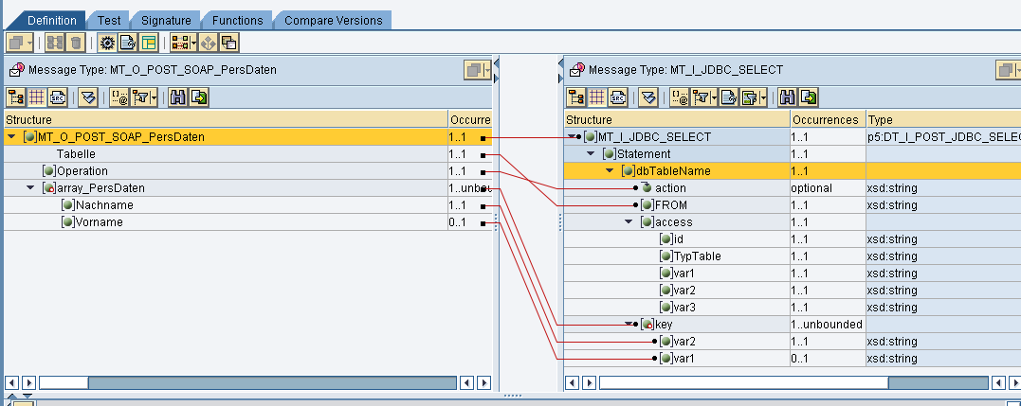Select the Nachname source field
The image size is (1021, 406).
coord(104,205)
